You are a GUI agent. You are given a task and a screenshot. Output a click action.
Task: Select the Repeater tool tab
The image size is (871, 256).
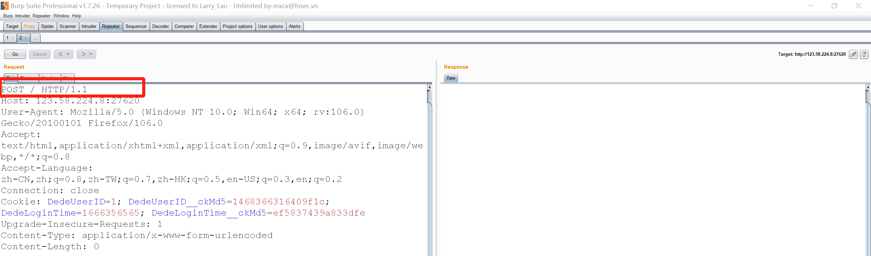point(111,27)
